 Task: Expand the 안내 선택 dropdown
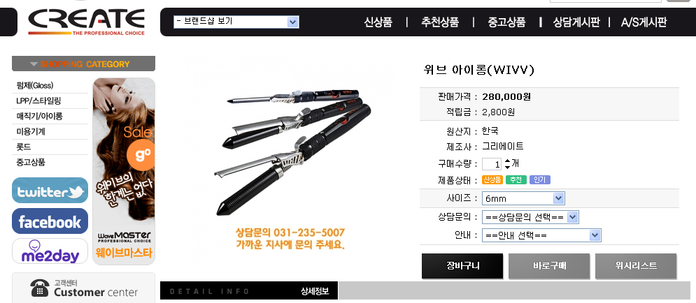(x=541, y=236)
